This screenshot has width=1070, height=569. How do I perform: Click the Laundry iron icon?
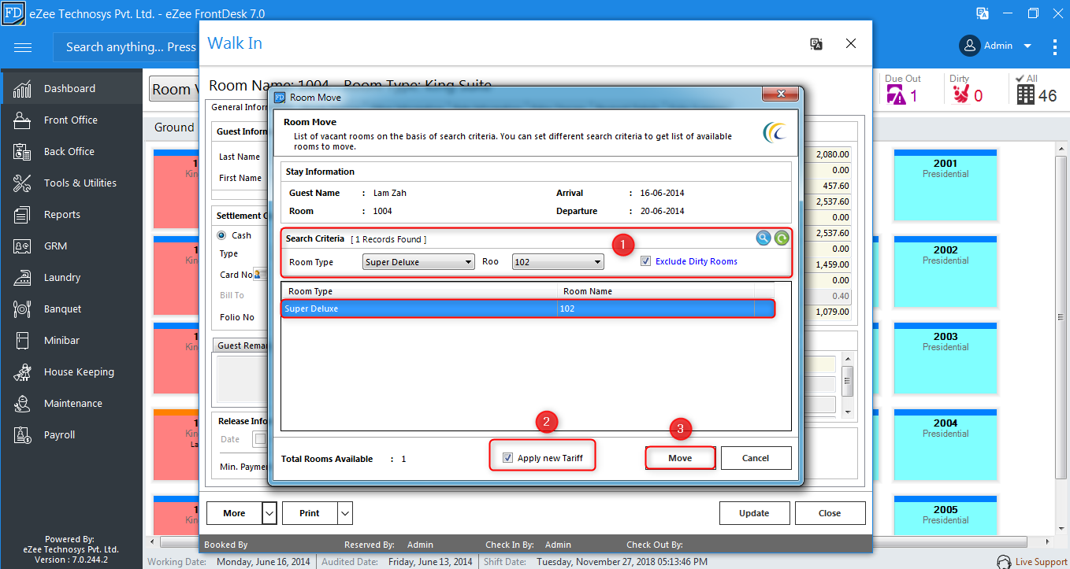coord(22,278)
